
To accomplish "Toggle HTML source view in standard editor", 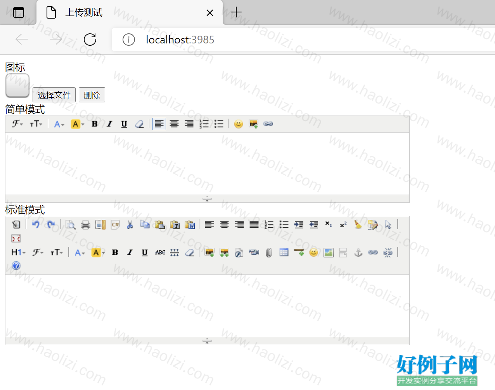I will click(16, 224).
